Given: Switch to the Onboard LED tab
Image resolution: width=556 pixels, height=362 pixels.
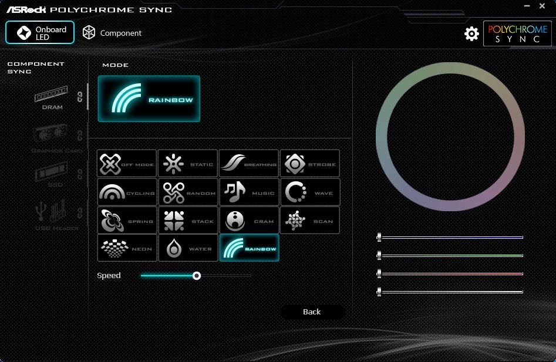Looking at the screenshot, I should coord(40,32).
